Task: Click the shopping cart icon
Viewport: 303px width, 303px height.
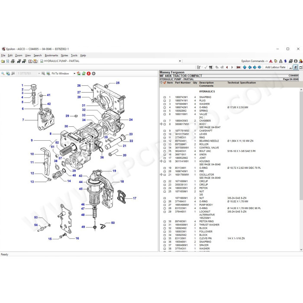Action: click(x=211, y=67)
